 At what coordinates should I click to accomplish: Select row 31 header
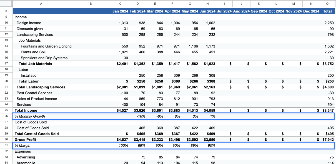[x=6, y=145]
